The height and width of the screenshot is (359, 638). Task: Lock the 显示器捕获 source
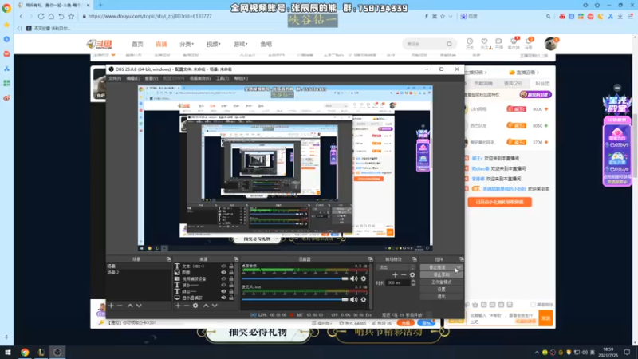coord(231,298)
